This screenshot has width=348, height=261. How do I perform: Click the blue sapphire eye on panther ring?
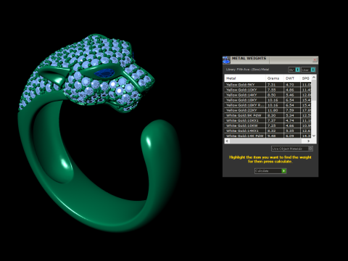click(x=104, y=73)
